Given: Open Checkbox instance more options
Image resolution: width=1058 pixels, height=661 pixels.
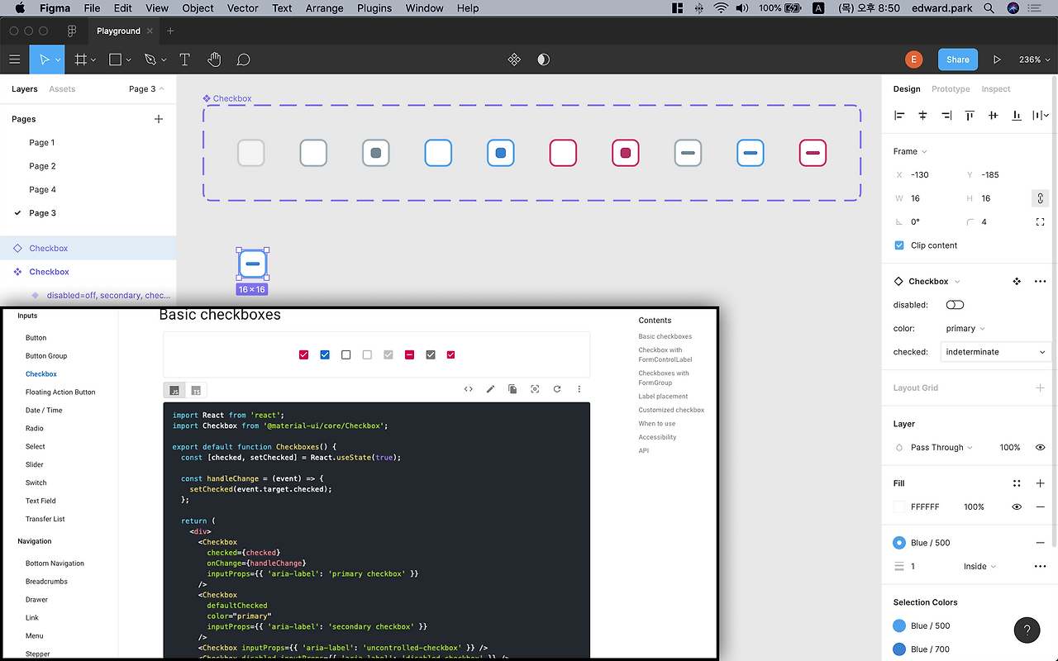Looking at the screenshot, I should 1040,282.
